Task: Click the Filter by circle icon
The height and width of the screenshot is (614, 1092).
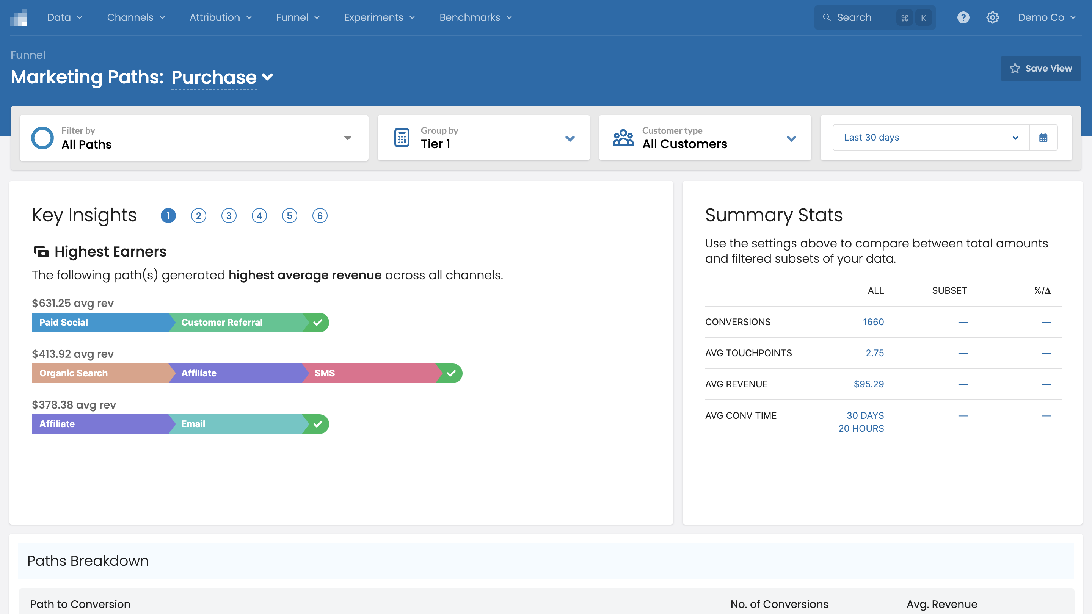Action: pyautogui.click(x=42, y=138)
